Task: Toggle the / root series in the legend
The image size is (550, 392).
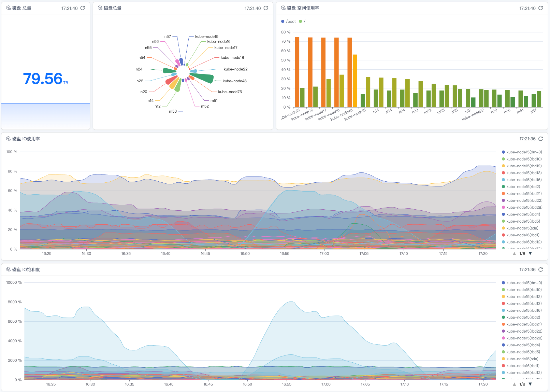Action: point(302,22)
